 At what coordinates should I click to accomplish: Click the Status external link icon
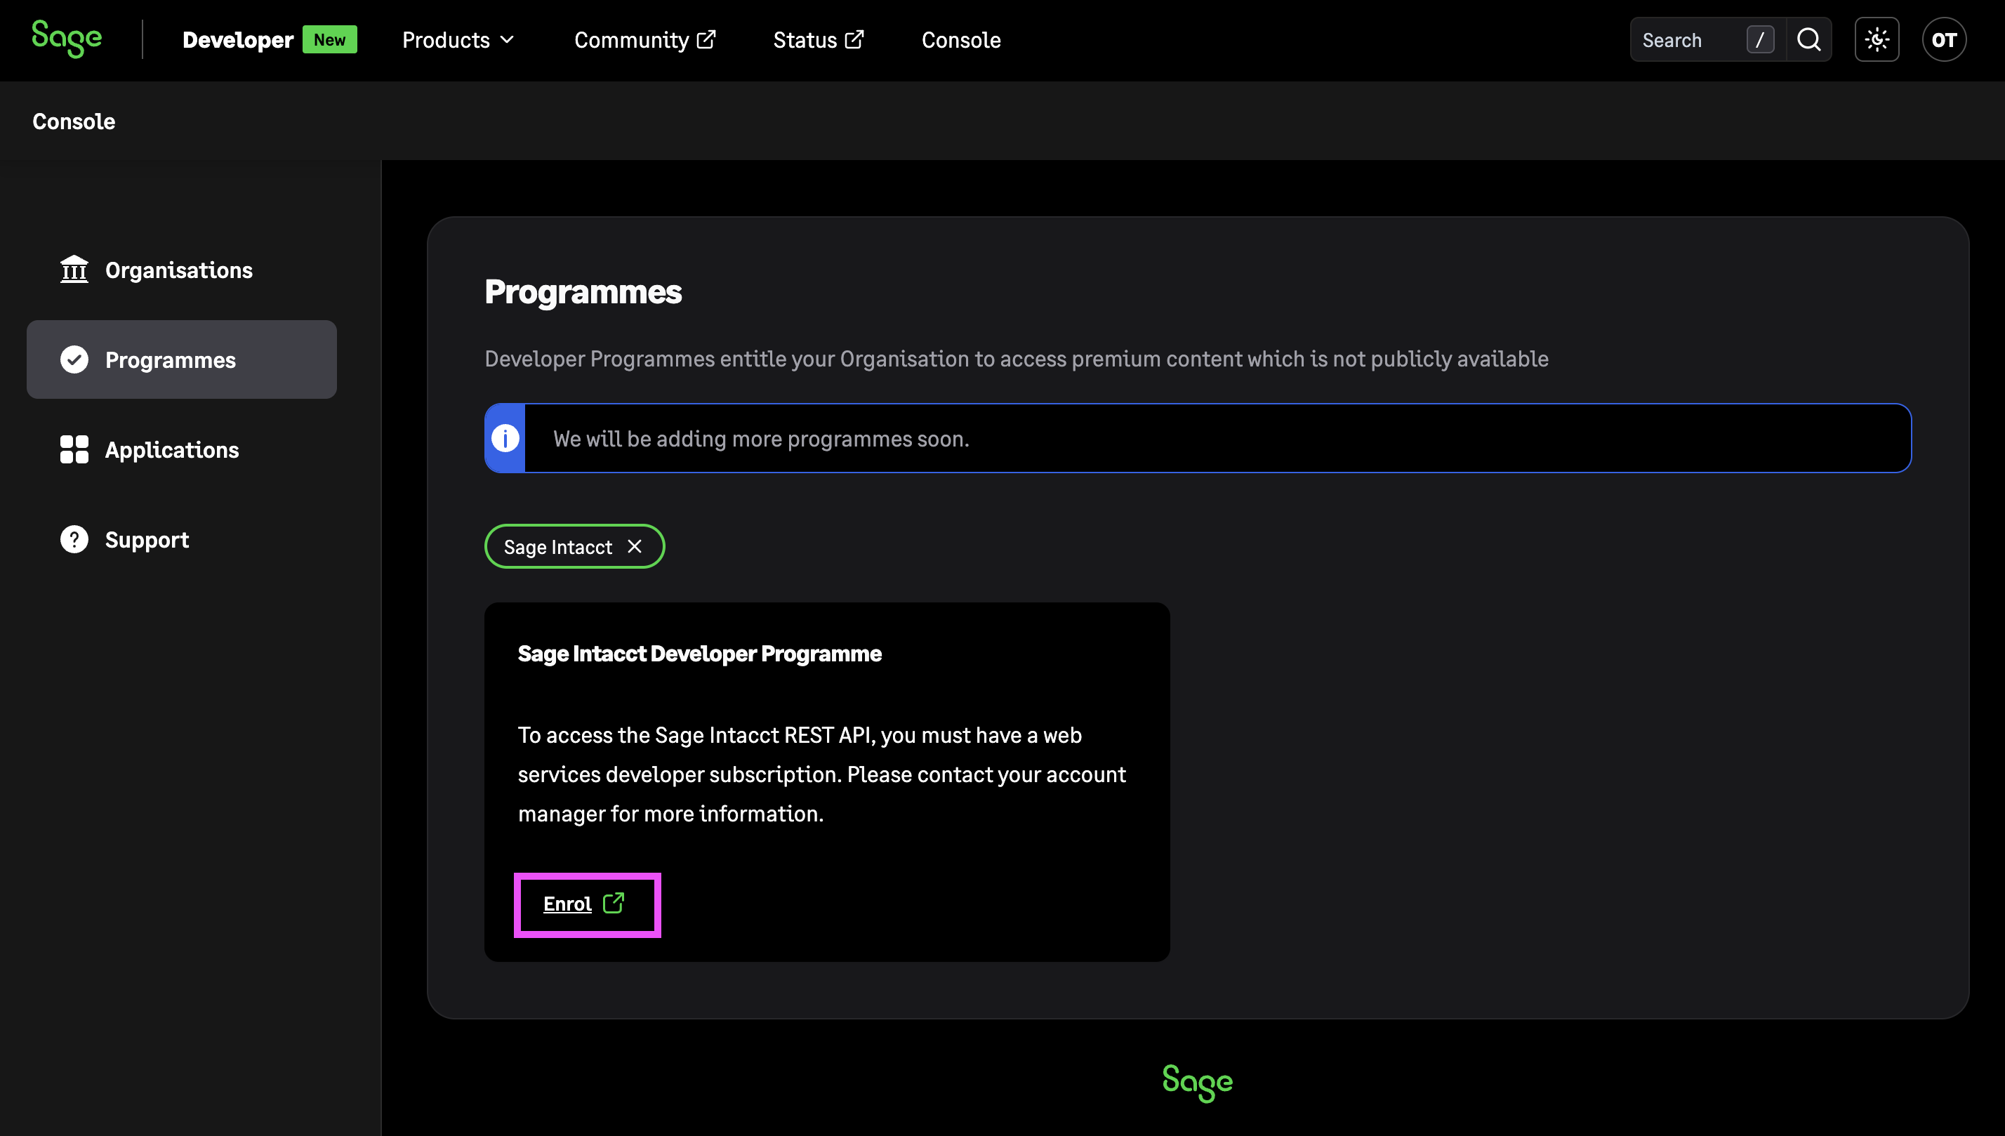(x=855, y=39)
